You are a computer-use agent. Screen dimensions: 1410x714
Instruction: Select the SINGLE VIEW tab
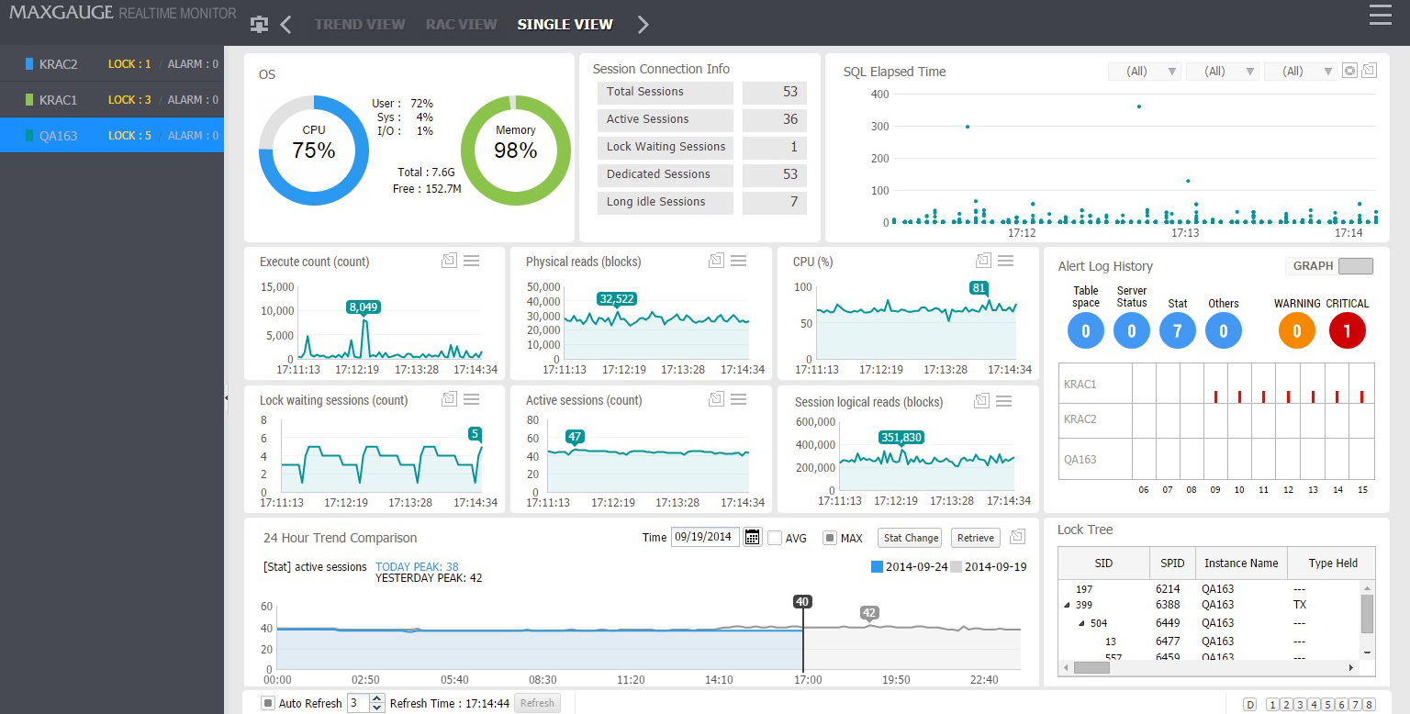(x=565, y=25)
